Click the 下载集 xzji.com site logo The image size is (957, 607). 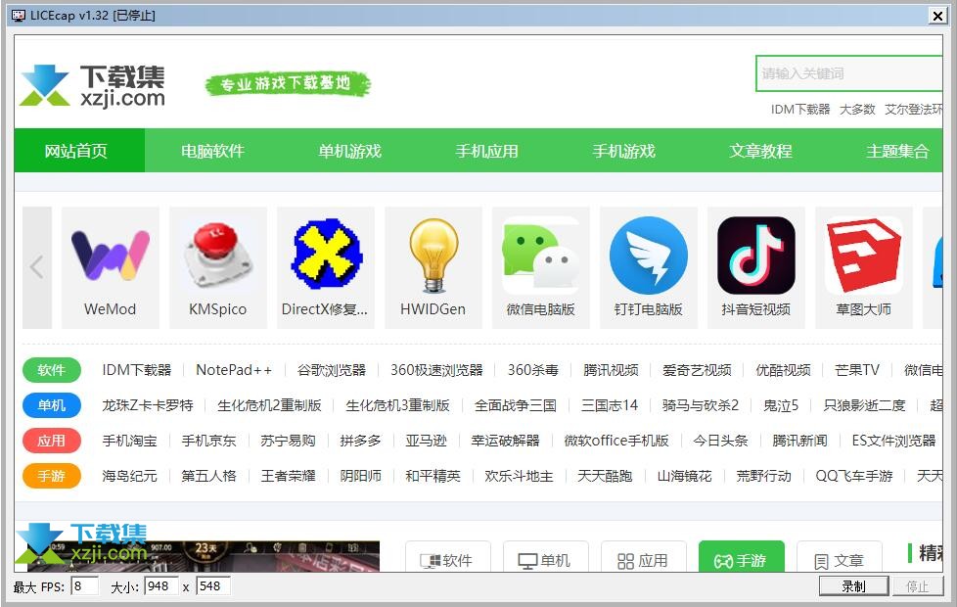pyautogui.click(x=93, y=85)
